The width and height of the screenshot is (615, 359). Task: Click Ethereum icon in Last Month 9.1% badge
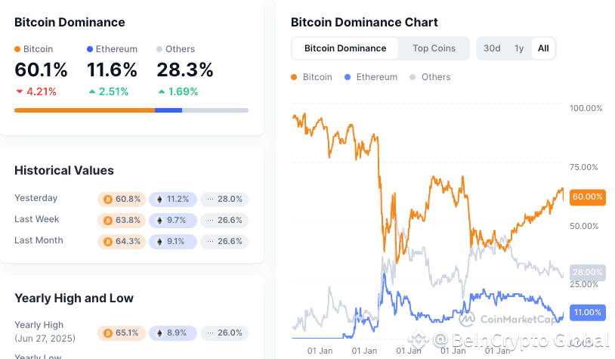[x=159, y=242]
